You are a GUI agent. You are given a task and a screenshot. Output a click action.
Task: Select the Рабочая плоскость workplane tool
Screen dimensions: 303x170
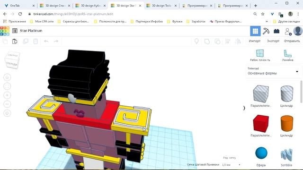[260, 56]
